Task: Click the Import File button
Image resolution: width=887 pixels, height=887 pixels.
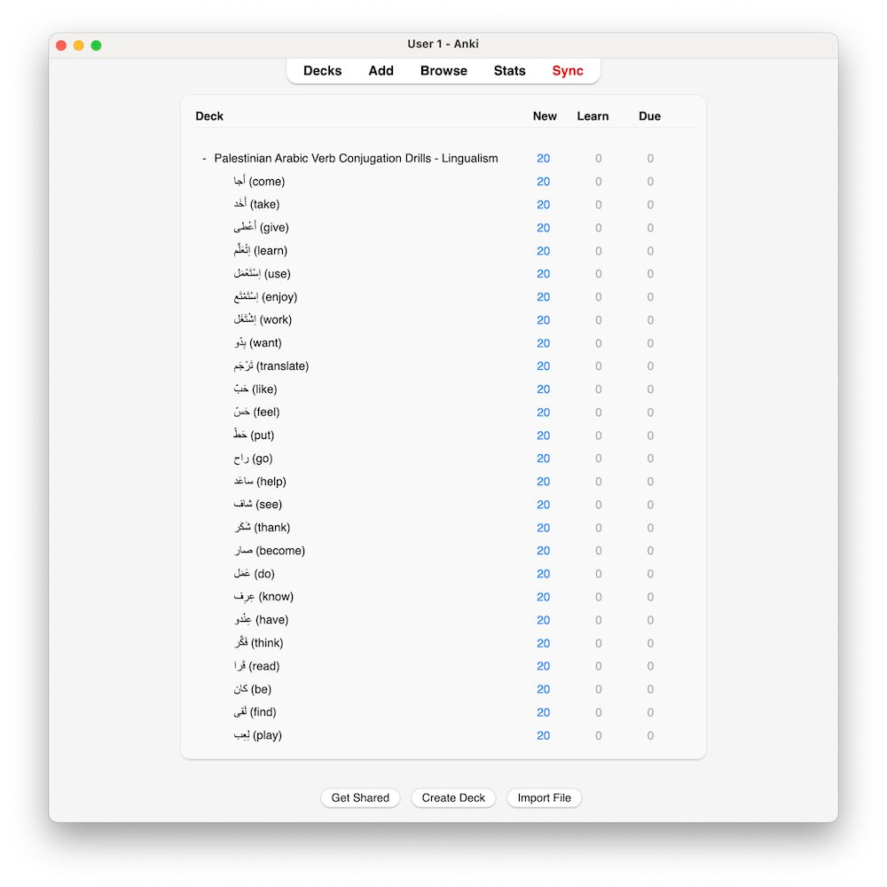Action: coord(544,797)
